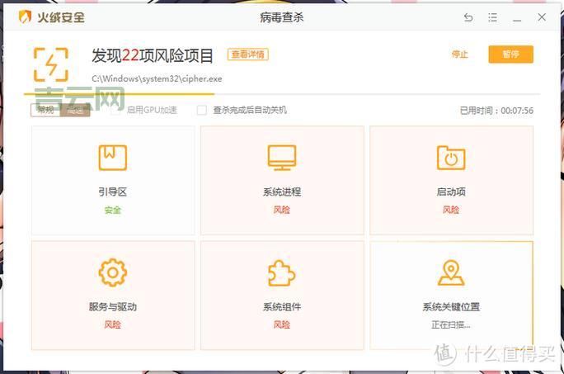Click 风险 status under 启动项

(x=451, y=210)
